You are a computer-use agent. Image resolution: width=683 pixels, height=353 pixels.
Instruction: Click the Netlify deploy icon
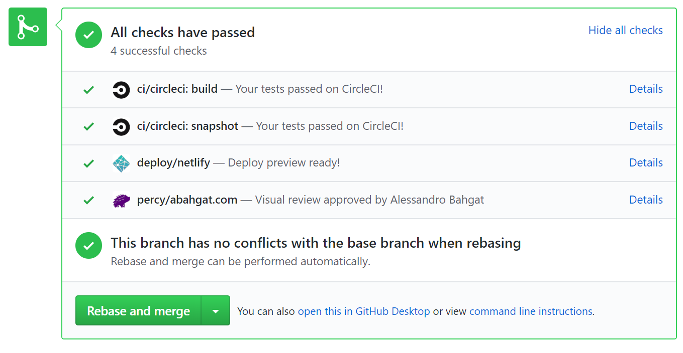[121, 163]
